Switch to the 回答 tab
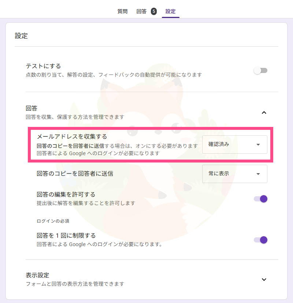Viewport: 293px width, 303px height. point(141,11)
